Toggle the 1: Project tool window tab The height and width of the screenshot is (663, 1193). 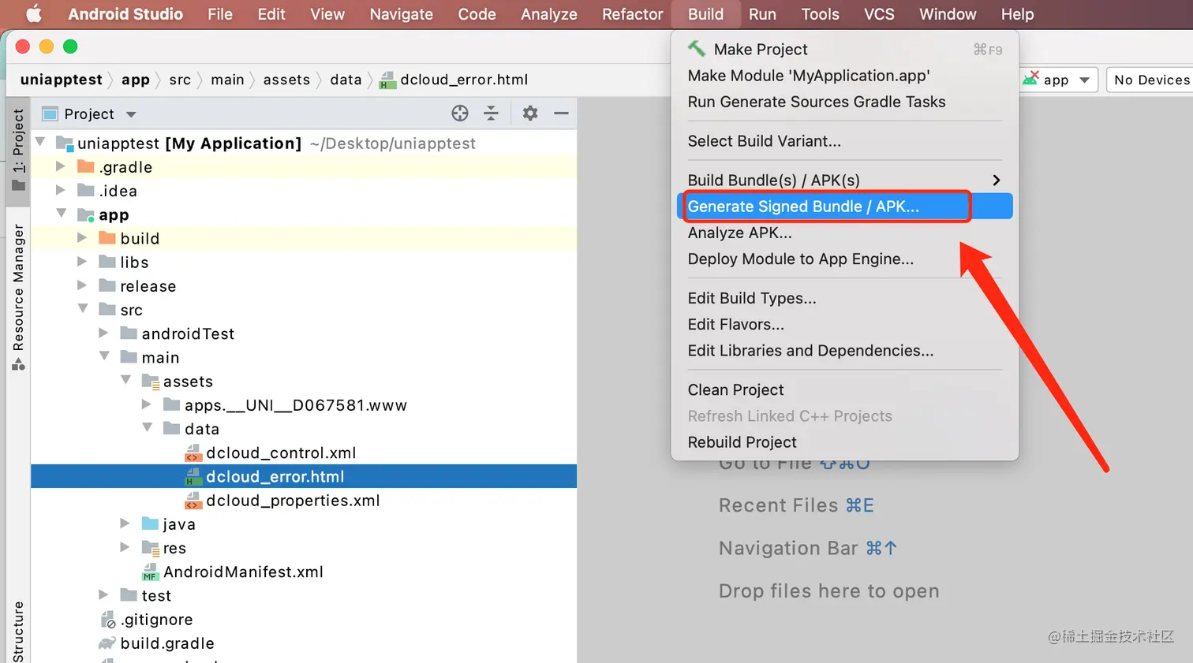tap(18, 150)
